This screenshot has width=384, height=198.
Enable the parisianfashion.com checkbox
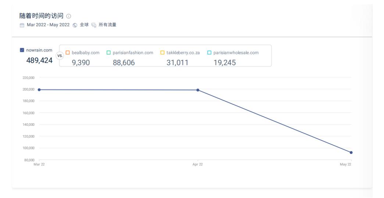coord(108,52)
